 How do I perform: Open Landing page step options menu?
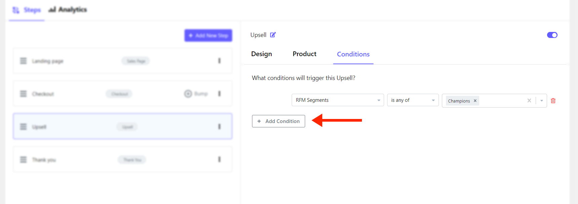click(219, 61)
